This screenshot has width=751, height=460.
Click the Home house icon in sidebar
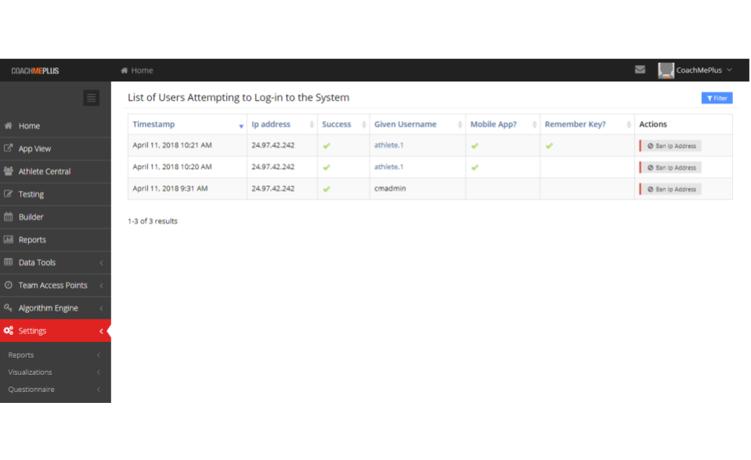(x=8, y=125)
